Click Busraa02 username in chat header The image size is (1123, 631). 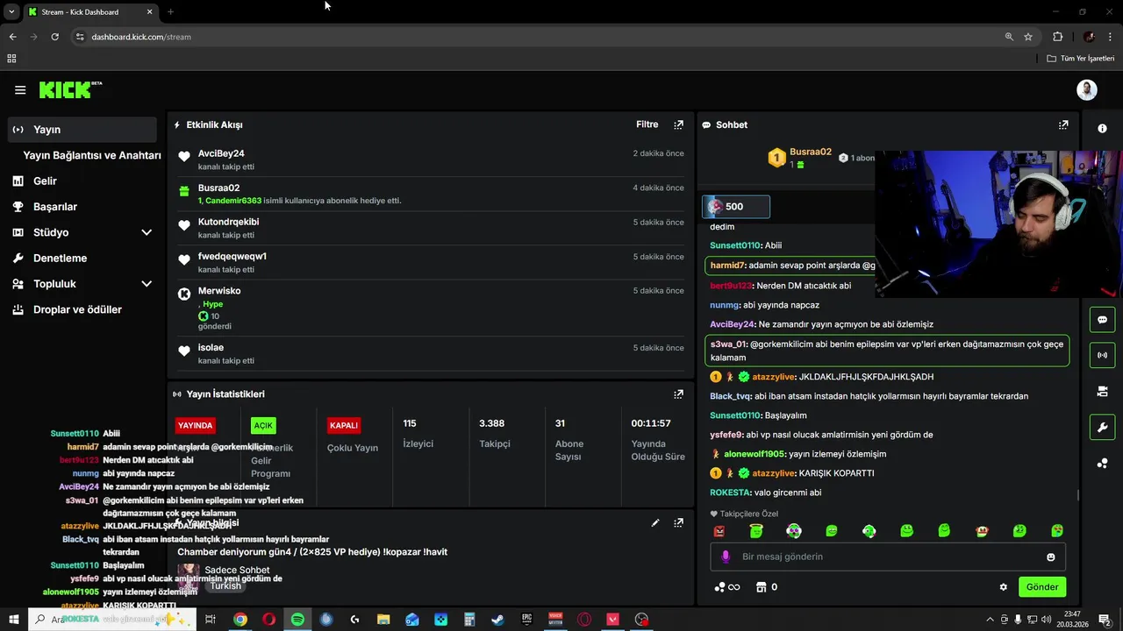tap(810, 152)
